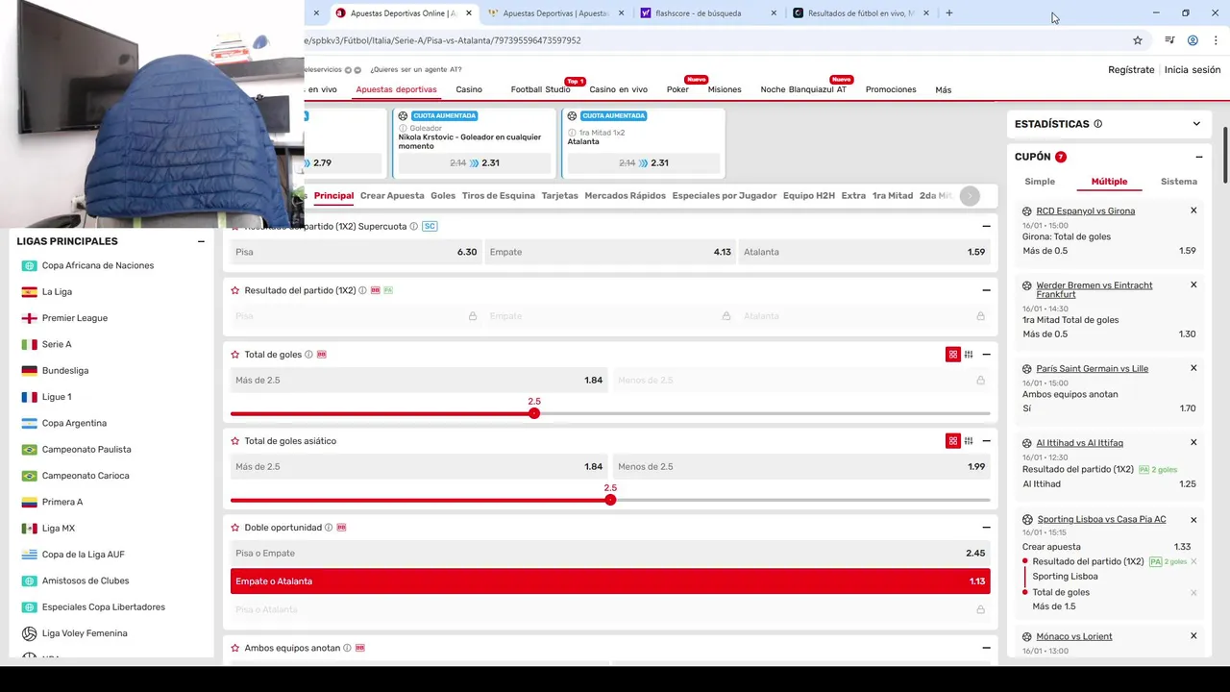Open info icon next to Doble oportunidad
1230x692 pixels.
pos(329,528)
